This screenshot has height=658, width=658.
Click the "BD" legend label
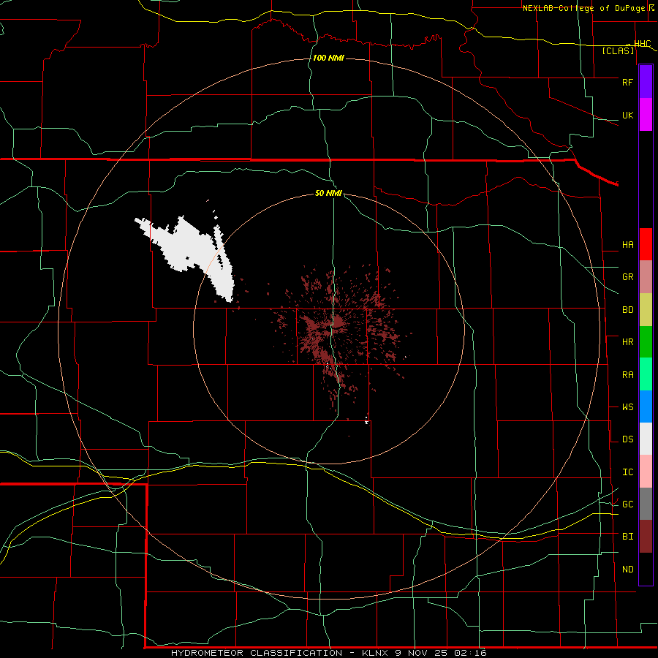[x=627, y=310]
